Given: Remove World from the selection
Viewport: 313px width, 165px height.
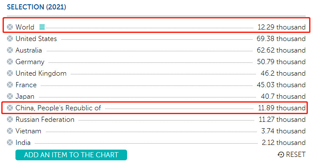Looking at the screenshot, I should pos(10,27).
